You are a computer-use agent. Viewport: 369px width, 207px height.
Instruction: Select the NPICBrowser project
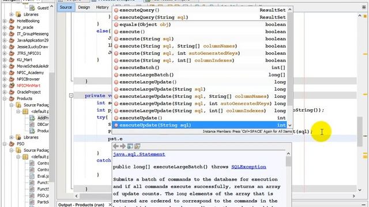(28, 79)
